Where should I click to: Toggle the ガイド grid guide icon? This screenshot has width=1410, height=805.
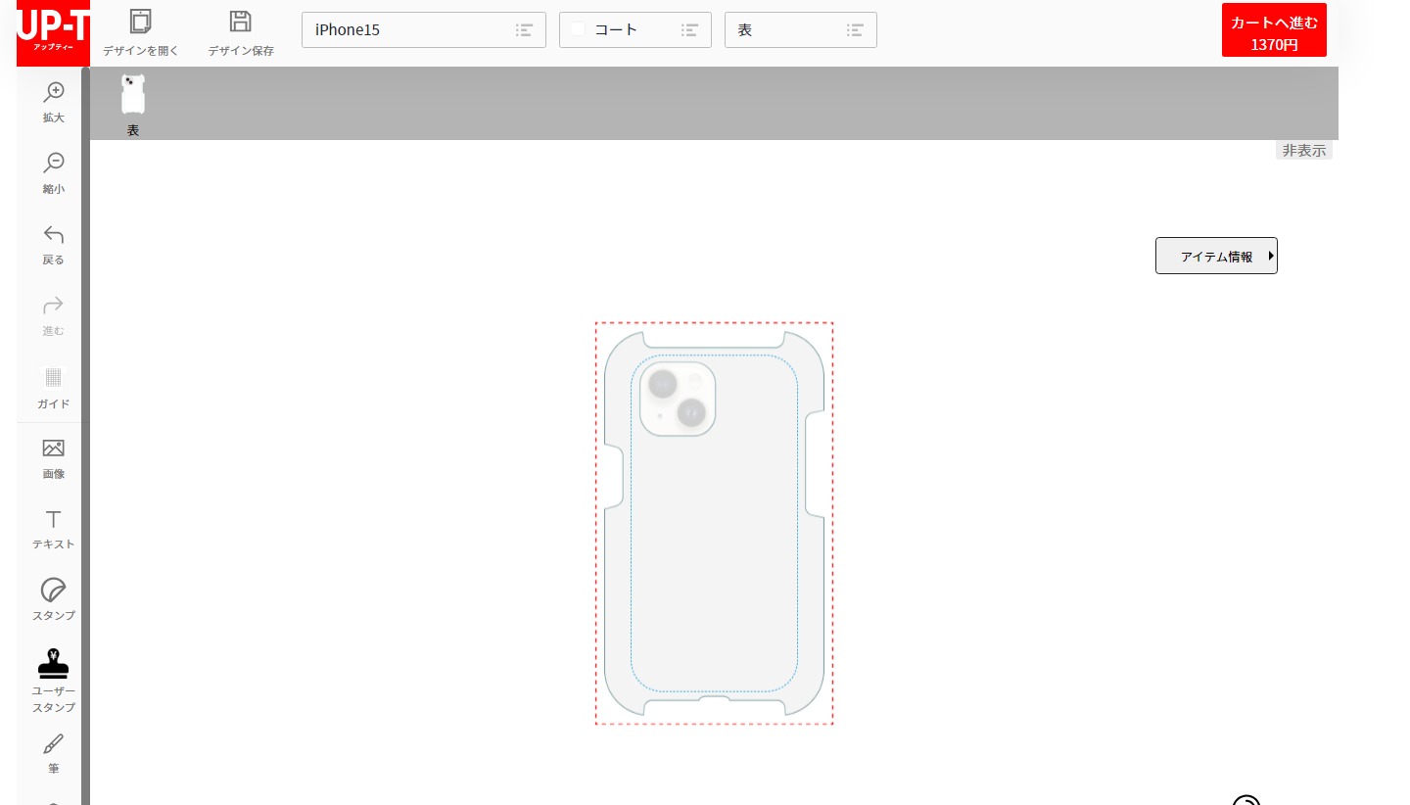[x=54, y=378]
